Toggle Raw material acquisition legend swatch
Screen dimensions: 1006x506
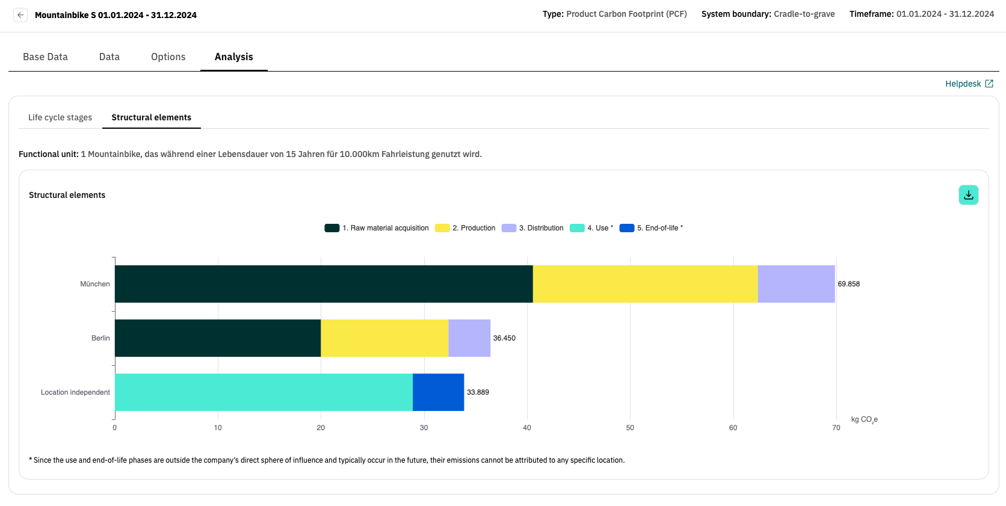pos(332,228)
